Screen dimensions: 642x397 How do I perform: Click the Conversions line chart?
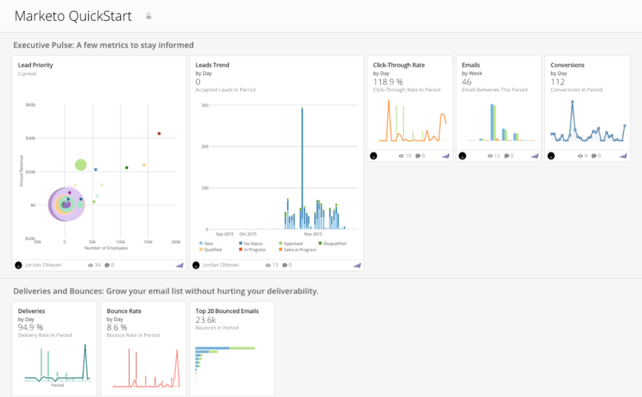[x=588, y=121]
